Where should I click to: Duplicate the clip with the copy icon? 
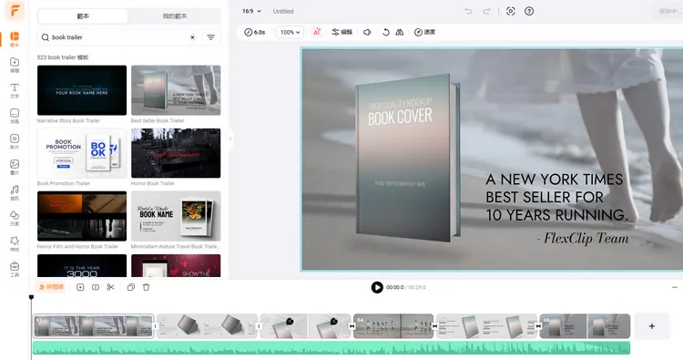pyautogui.click(x=130, y=287)
